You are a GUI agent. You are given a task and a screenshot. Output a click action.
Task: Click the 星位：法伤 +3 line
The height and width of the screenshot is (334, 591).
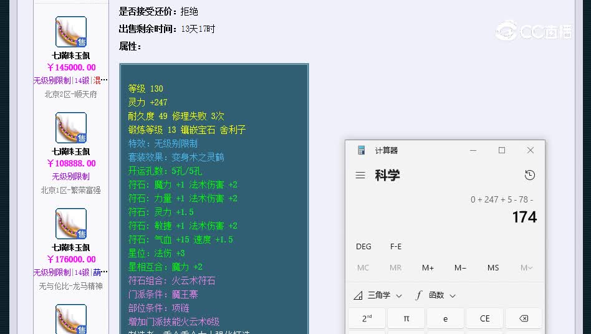pos(156,253)
